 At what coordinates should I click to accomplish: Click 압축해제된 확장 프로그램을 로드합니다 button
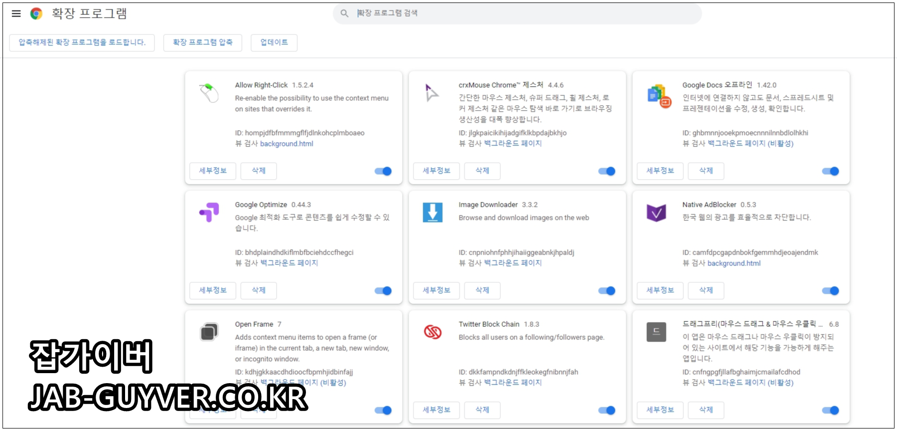[82, 42]
